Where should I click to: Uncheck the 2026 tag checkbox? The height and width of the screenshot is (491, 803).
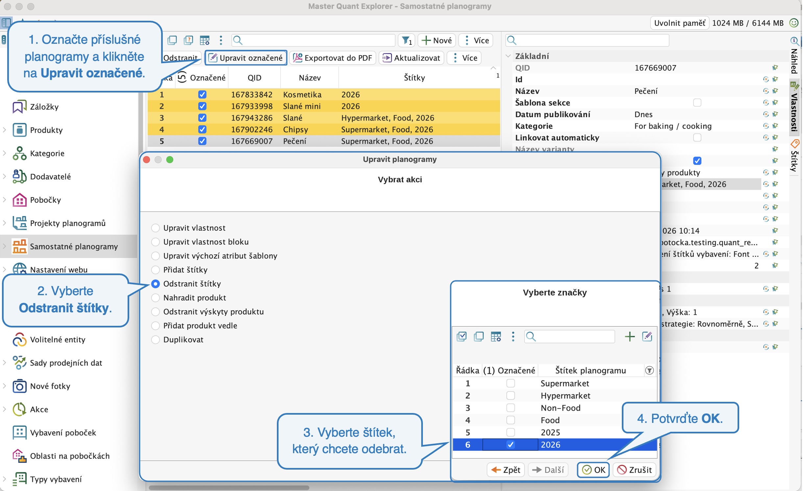pos(511,445)
